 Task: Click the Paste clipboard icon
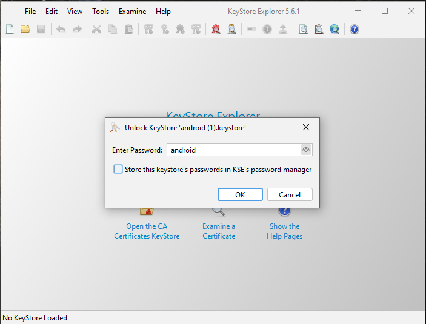pos(129,29)
